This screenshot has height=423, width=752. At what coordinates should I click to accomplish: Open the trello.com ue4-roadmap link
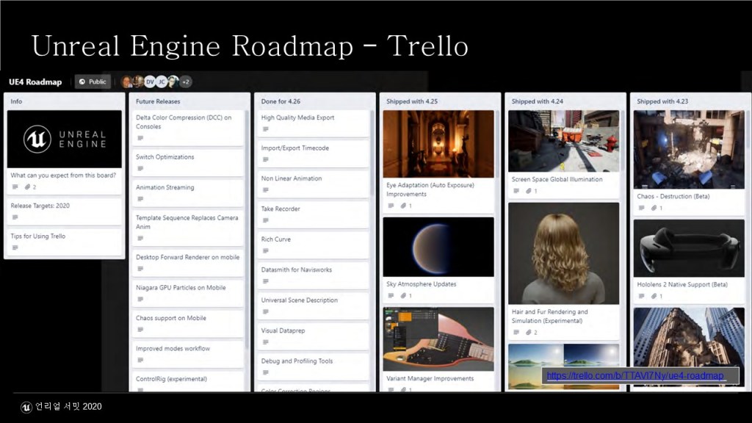pos(636,376)
